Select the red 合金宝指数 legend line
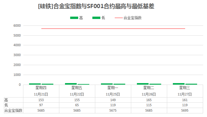This screenshot has height=117, width=207. coord(119,18)
